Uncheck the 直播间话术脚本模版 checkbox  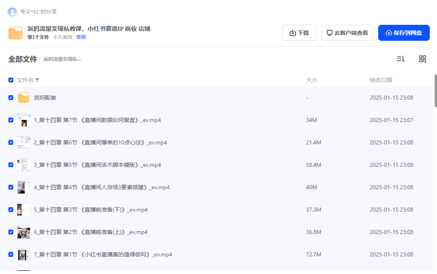tap(11, 165)
